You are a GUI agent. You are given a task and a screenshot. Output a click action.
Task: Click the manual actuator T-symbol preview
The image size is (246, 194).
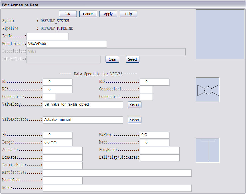pos(208,150)
